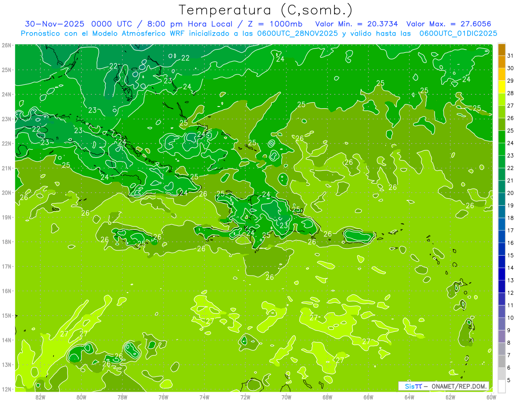Click latitude axis label '19N'
522x403 pixels.
(7, 217)
